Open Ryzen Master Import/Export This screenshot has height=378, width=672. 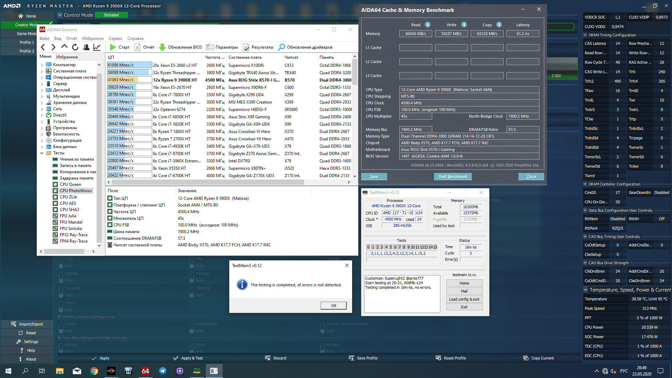pyautogui.click(x=27, y=324)
